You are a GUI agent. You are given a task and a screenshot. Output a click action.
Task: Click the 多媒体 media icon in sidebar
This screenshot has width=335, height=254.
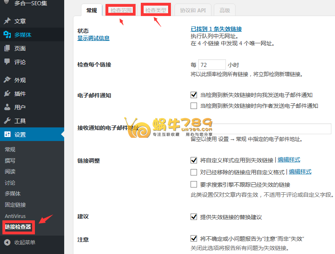tap(7, 35)
